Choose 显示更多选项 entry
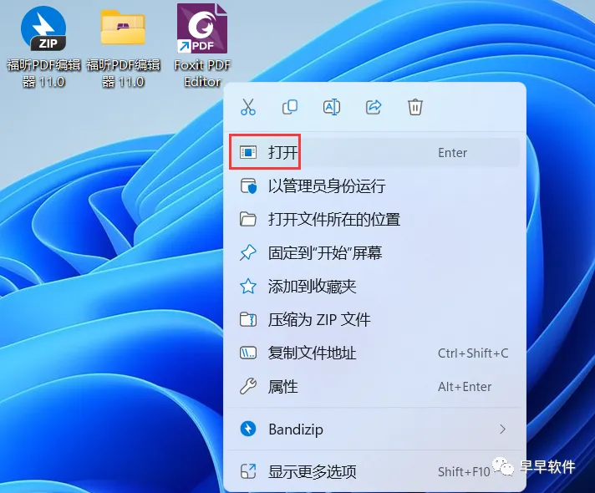The height and width of the screenshot is (493, 595). [x=374, y=472]
